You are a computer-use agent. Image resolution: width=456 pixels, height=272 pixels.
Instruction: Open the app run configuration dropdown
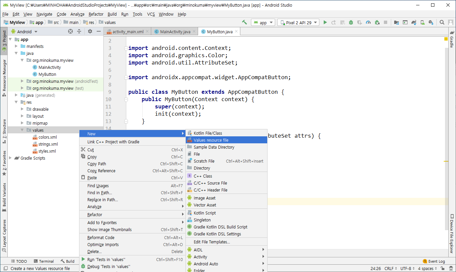pyautogui.click(x=263, y=23)
